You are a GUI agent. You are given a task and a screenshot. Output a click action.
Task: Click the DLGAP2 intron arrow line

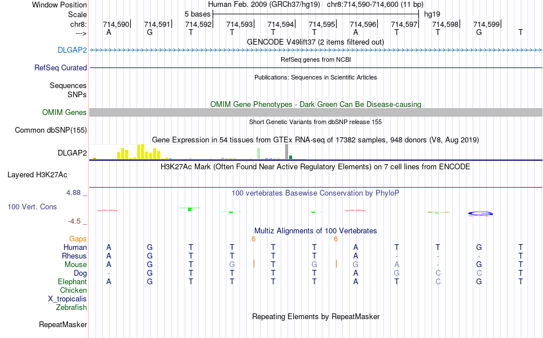point(316,50)
